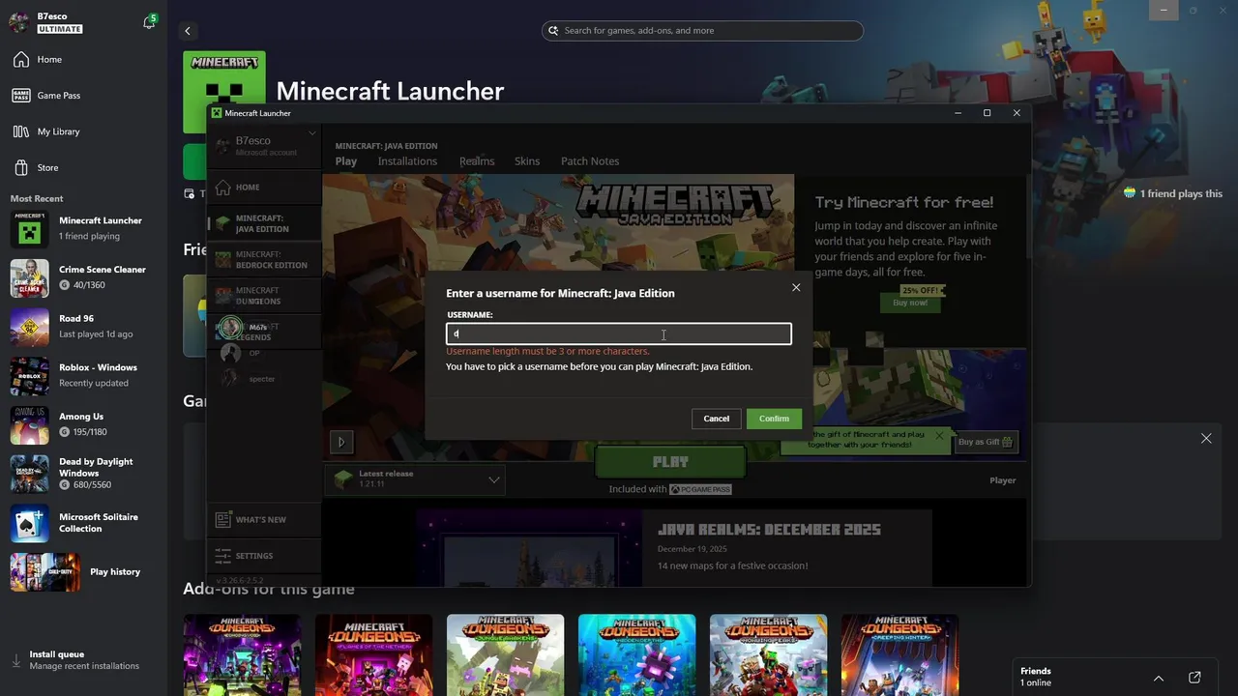This screenshot has width=1238, height=696.
Task: Click 1 friend plays this
Action: click(1173, 193)
